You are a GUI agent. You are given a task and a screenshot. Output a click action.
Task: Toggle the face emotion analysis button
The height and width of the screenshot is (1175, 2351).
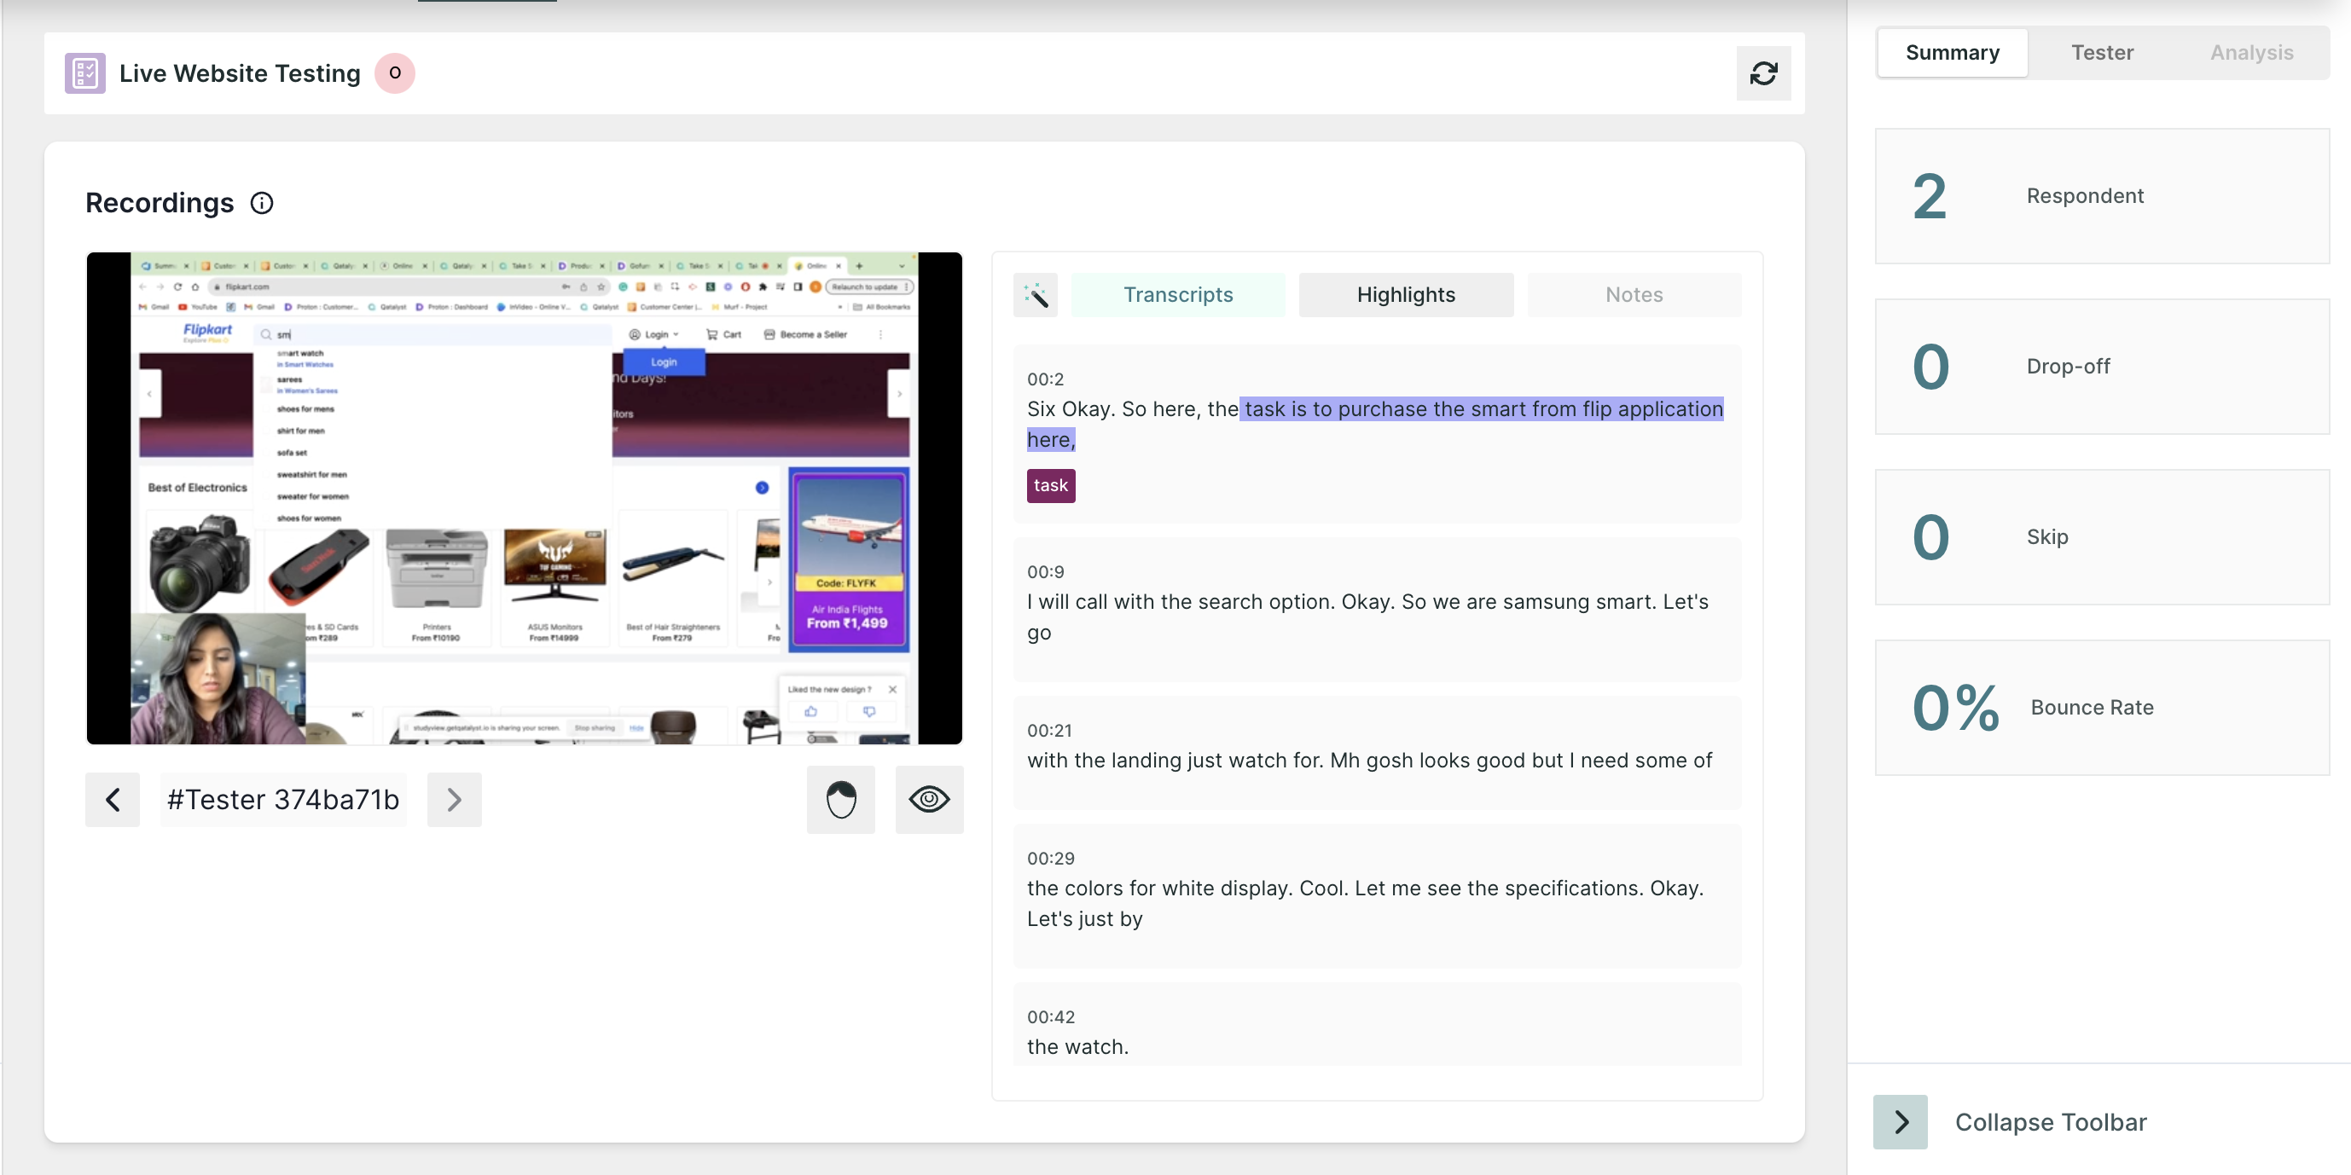(840, 799)
